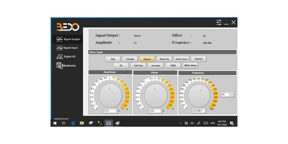
Task: Click the Amplitude knob dial
Action: pos(111,96)
